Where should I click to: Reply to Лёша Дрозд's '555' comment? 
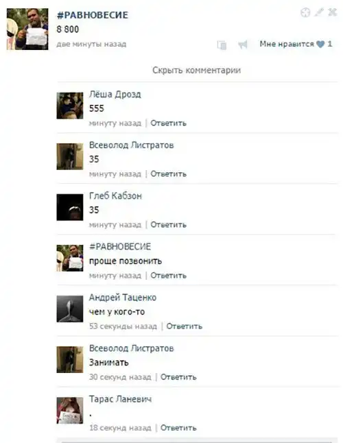click(168, 123)
